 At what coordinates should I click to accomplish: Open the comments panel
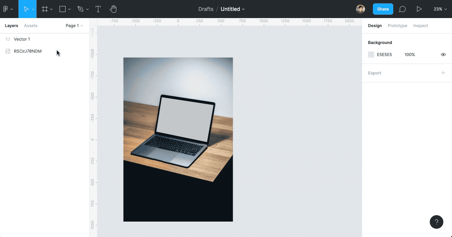pos(402,9)
